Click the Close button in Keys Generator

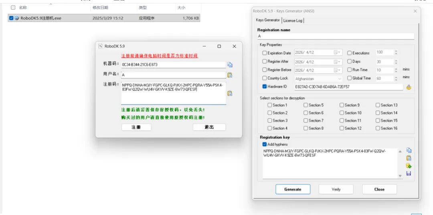tap(379, 189)
